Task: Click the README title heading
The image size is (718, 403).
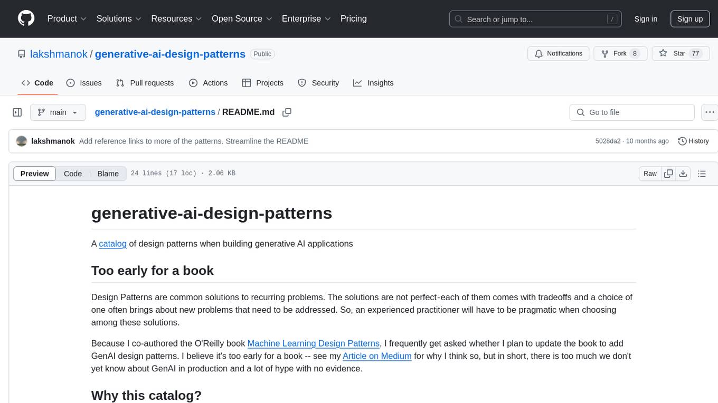Action: click(212, 213)
